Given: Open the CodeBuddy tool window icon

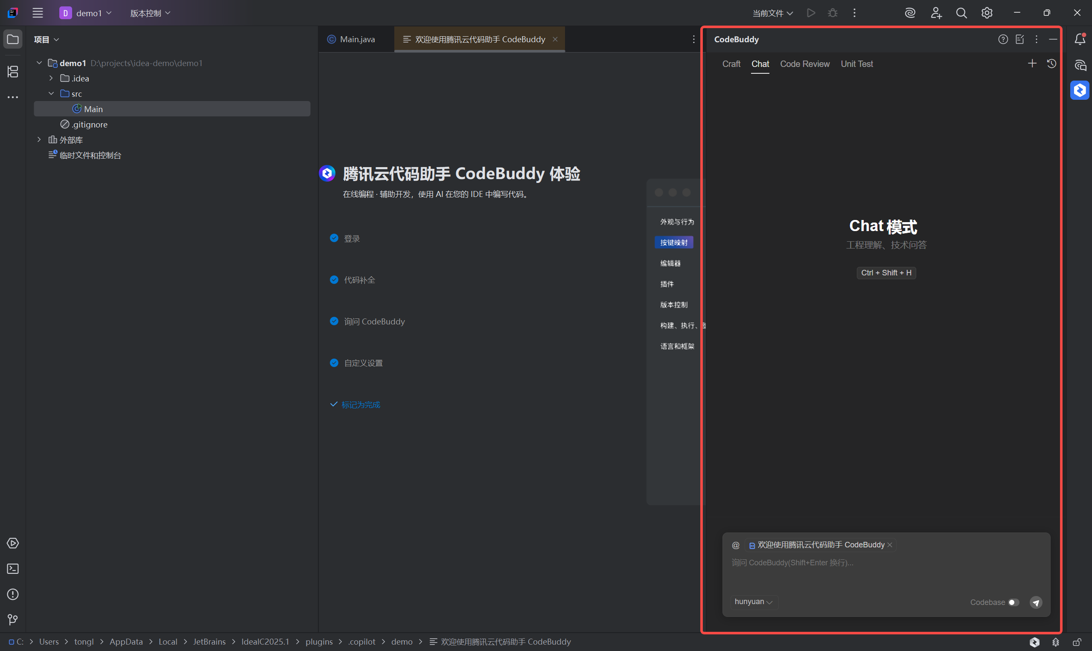Looking at the screenshot, I should click(x=1079, y=90).
